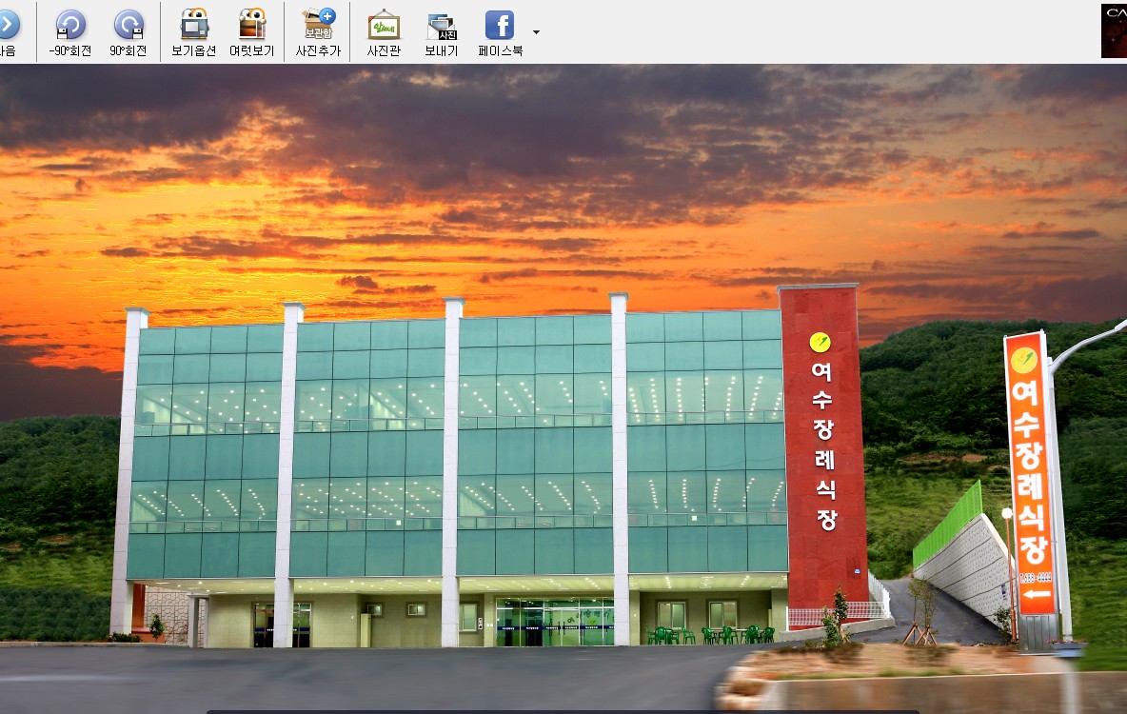Click the dark advertisement thumbnail in toolbar corner

(x=1114, y=30)
